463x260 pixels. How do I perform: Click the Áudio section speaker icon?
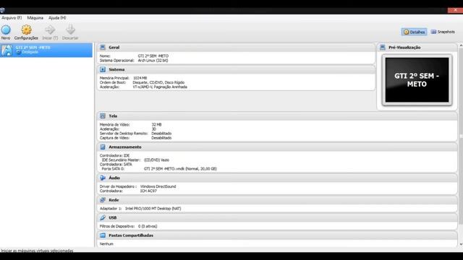pyautogui.click(x=103, y=178)
